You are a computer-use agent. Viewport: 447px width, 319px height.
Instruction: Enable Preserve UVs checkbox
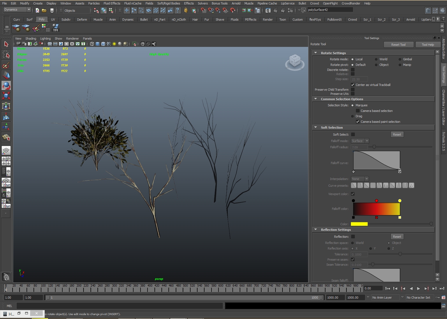(353, 94)
